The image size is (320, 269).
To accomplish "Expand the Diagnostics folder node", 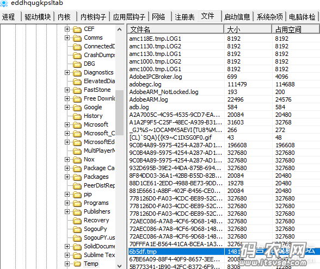I will coord(67,73).
